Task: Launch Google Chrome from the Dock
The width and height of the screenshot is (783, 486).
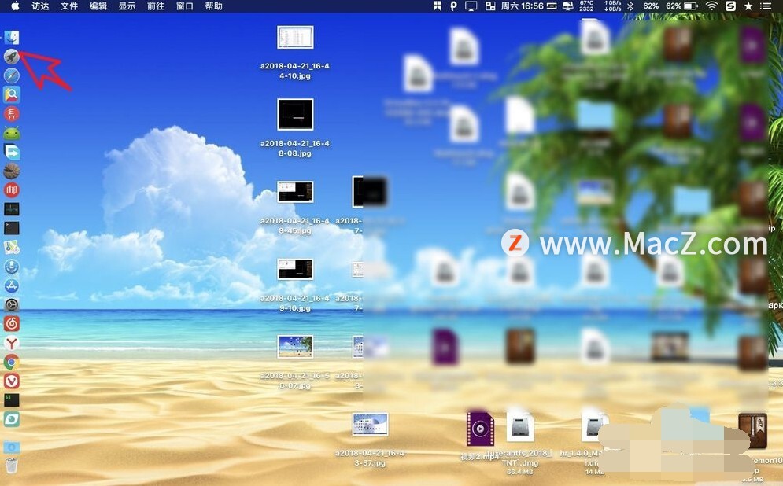Action: [12, 362]
